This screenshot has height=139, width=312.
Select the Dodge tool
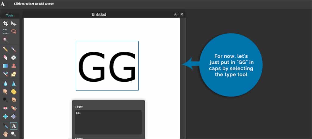(x=5, y=100)
